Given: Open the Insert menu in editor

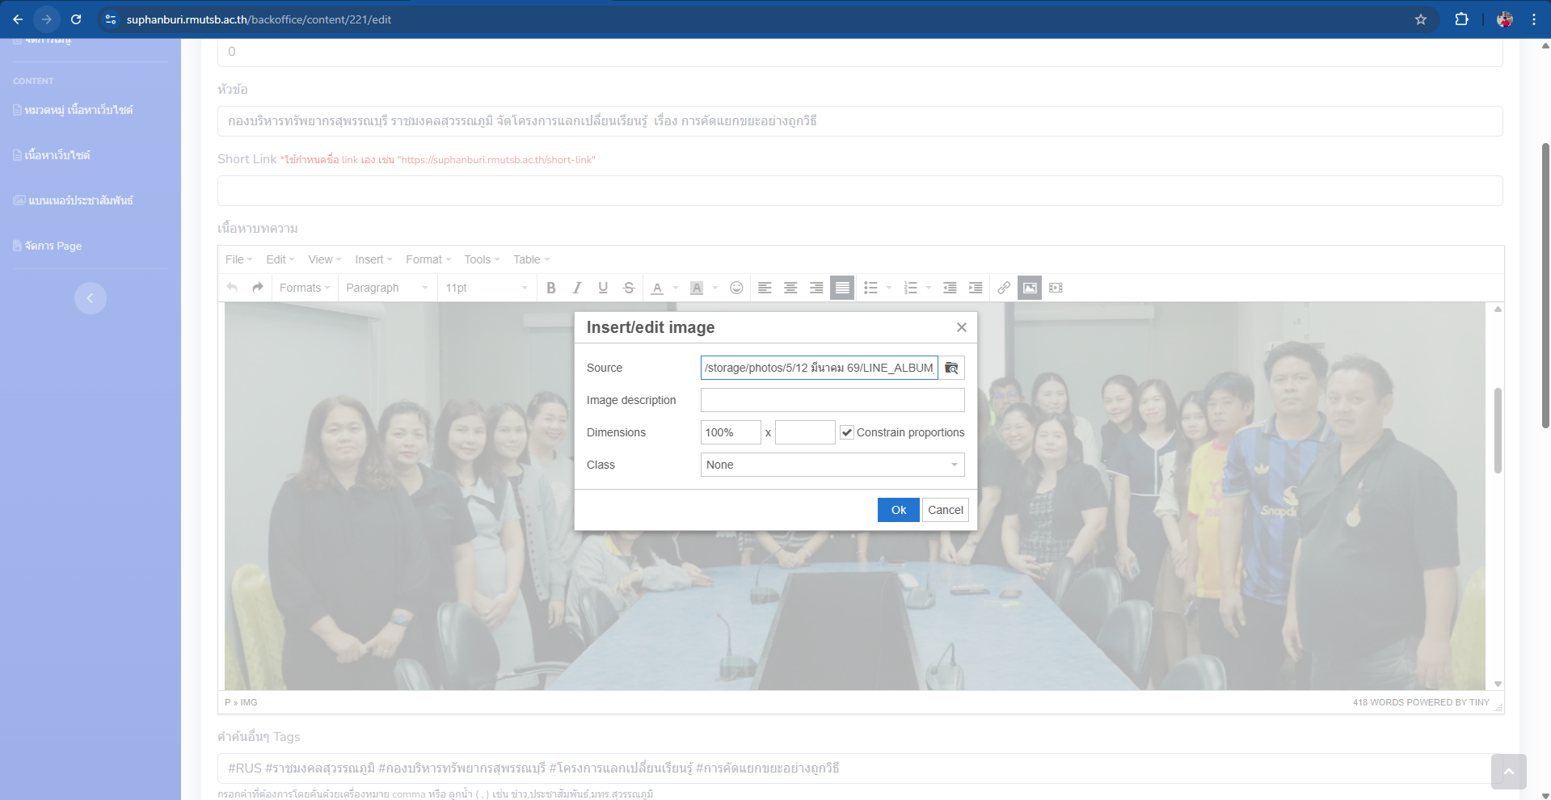Looking at the screenshot, I should coord(373,259).
